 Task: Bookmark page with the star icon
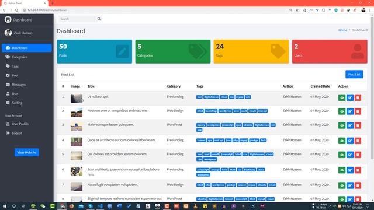coord(297,10)
